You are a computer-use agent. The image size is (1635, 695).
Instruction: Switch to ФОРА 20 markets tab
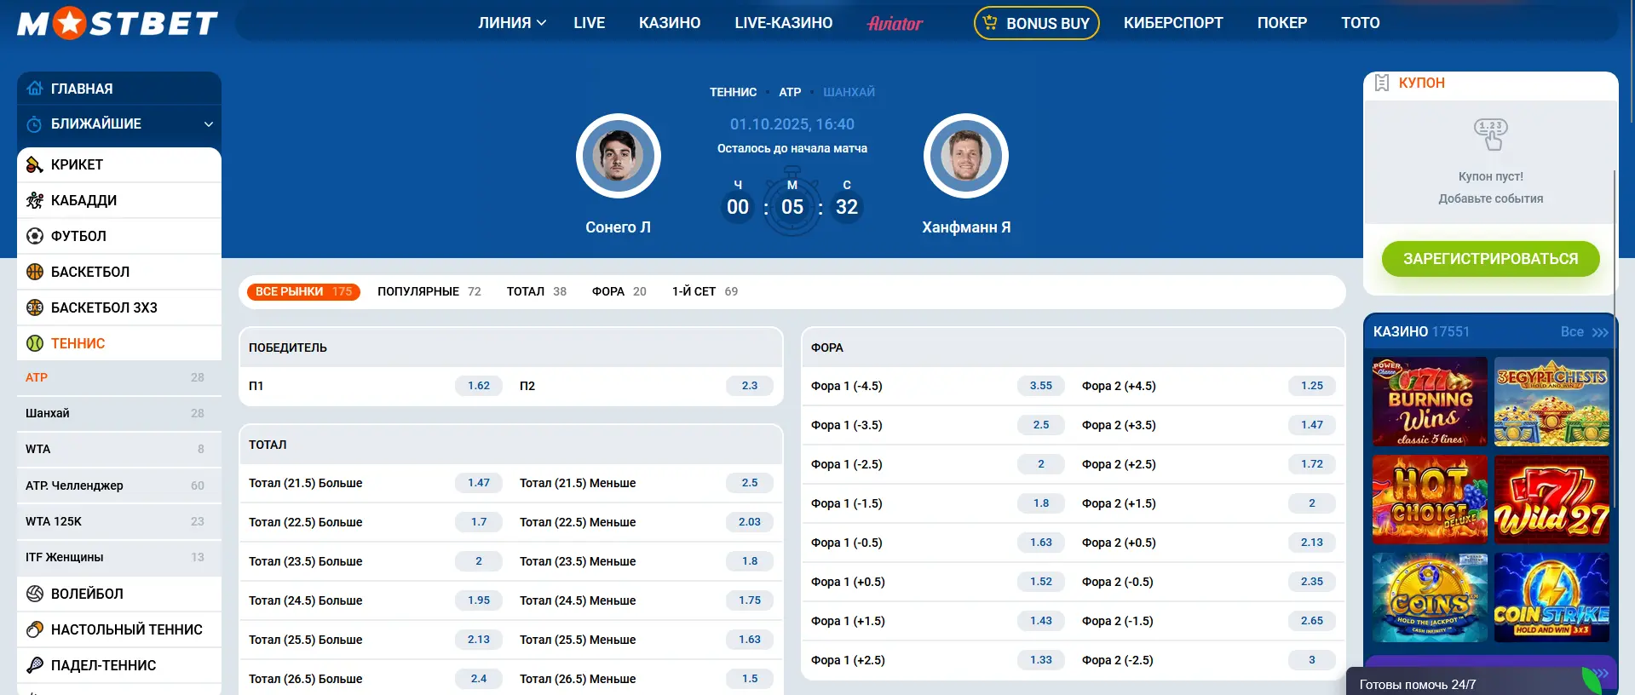[619, 291]
